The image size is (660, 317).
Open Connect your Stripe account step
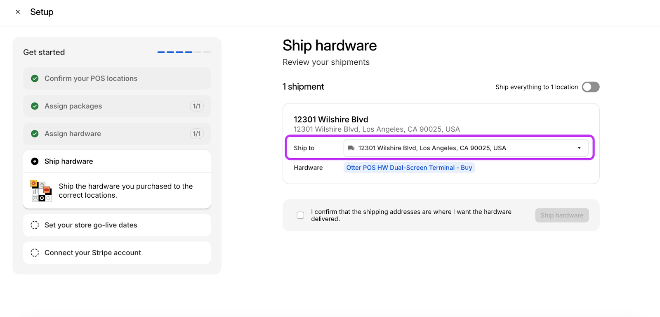[93, 253]
